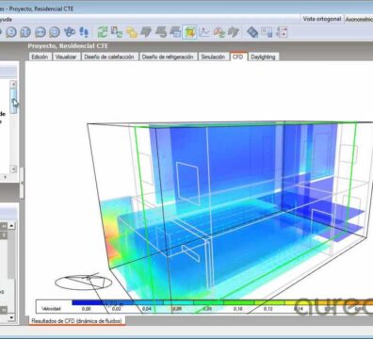
Task: Click the line graph results icon
Action: [x=204, y=32]
